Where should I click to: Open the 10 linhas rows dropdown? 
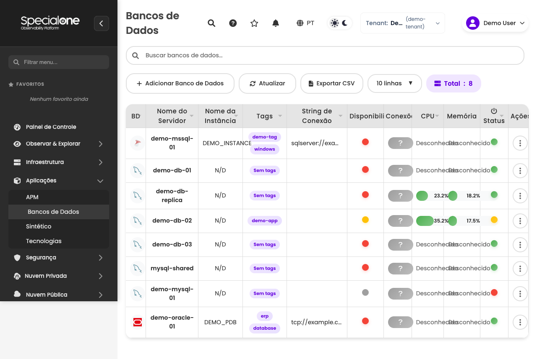tap(395, 83)
